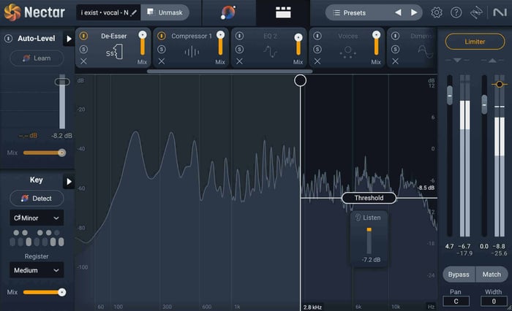Select the De-Esser module icon

click(x=114, y=52)
